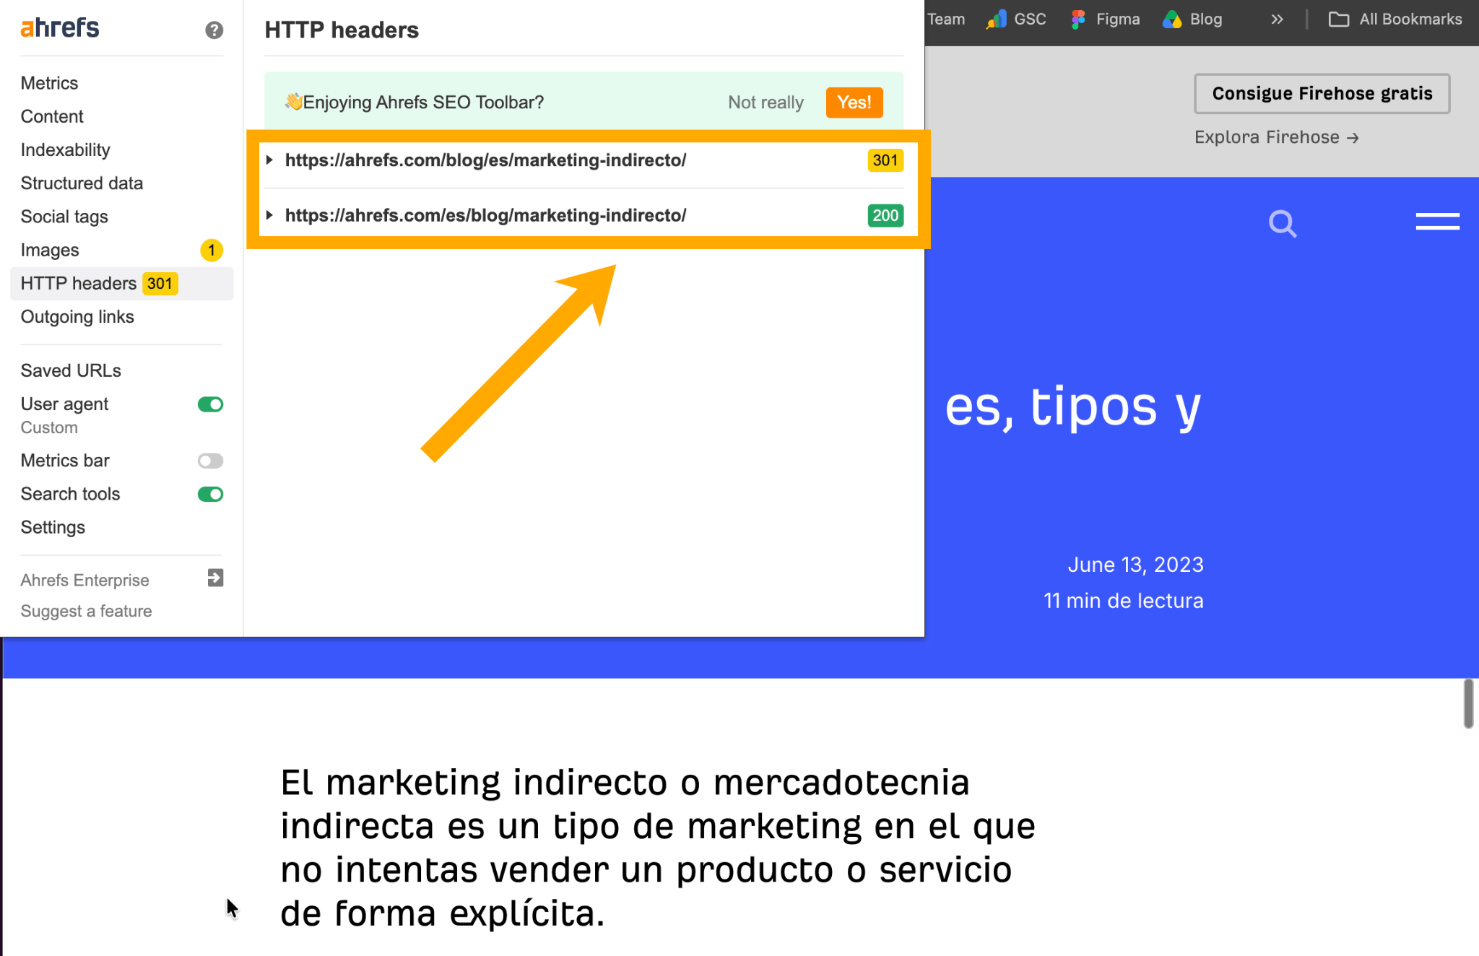
Task: Click the Ahrefs Enterprise link text
Action: [x=84, y=581]
